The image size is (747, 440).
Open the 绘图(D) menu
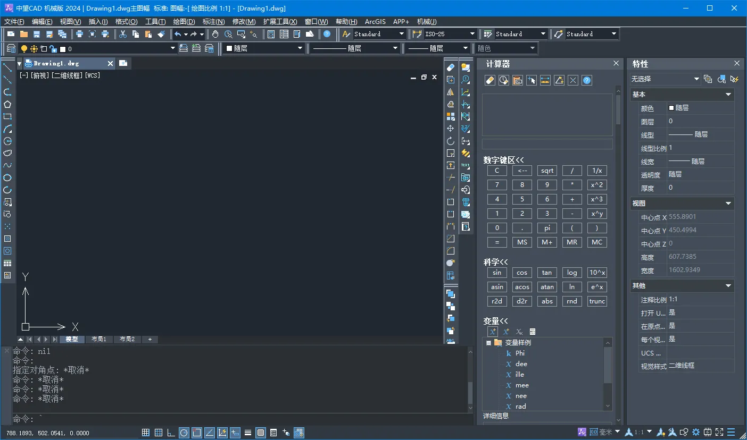coord(184,22)
